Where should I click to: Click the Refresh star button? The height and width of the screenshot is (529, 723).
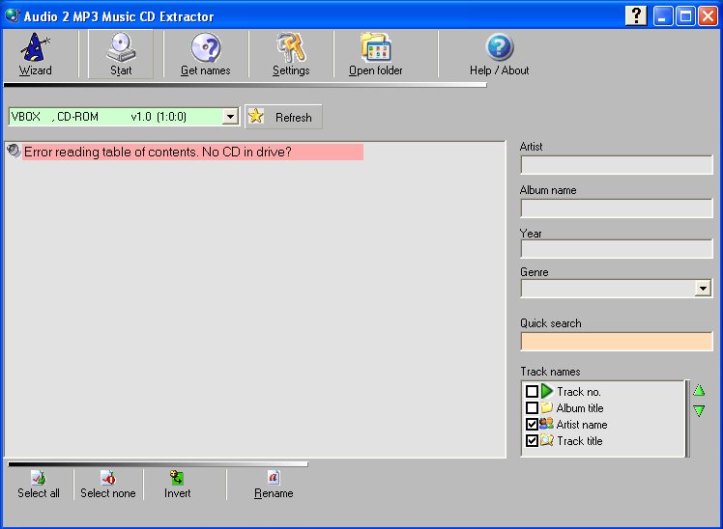283,117
